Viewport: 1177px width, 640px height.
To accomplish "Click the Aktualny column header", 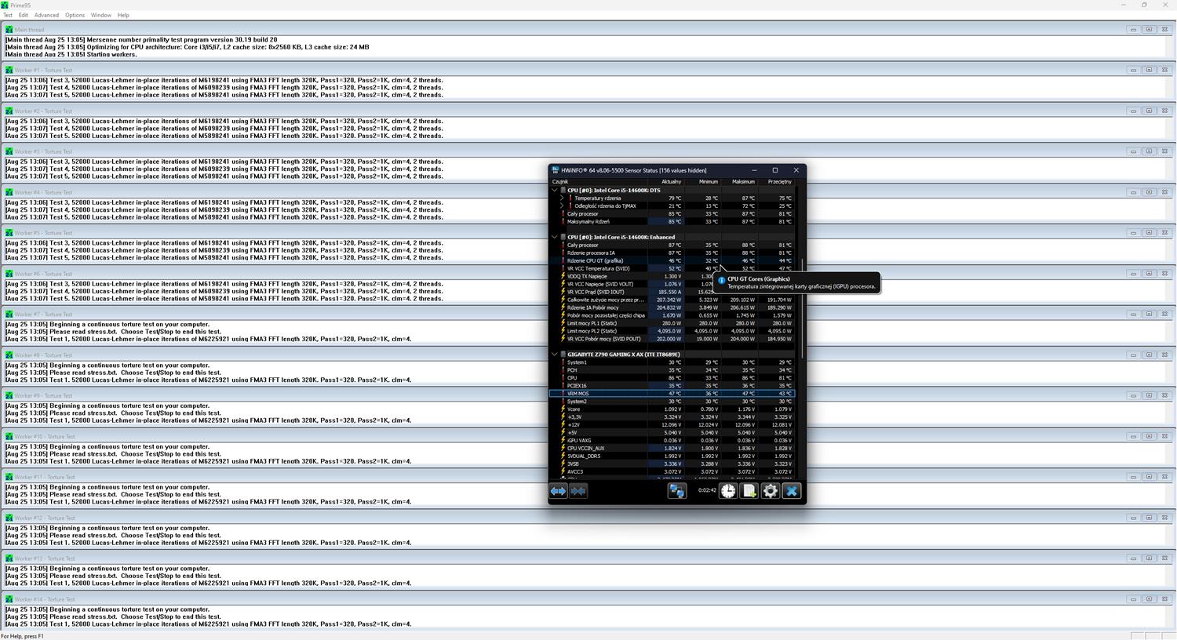I will pos(671,182).
